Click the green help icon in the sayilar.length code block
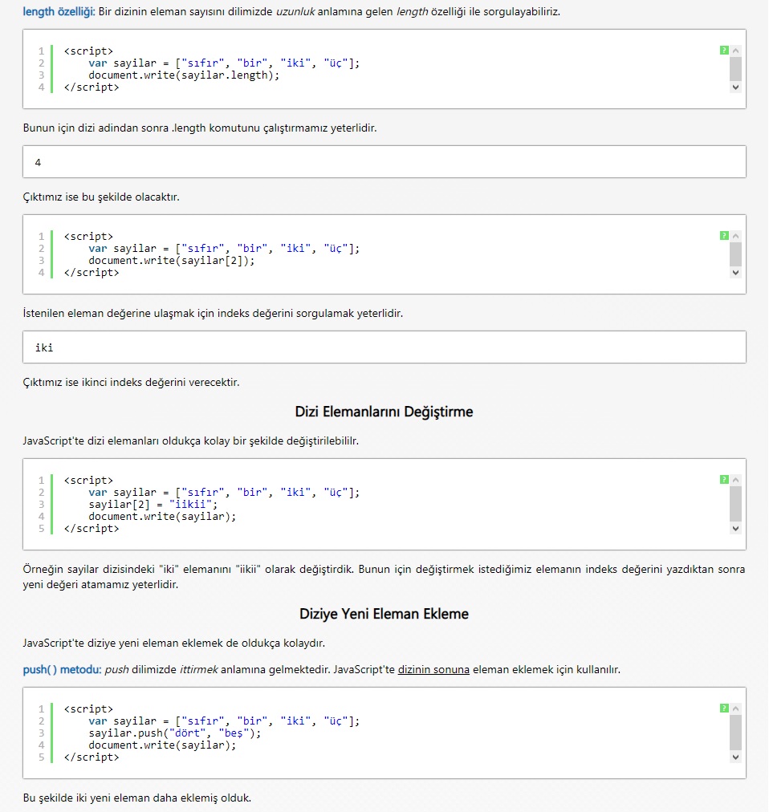 (724, 51)
